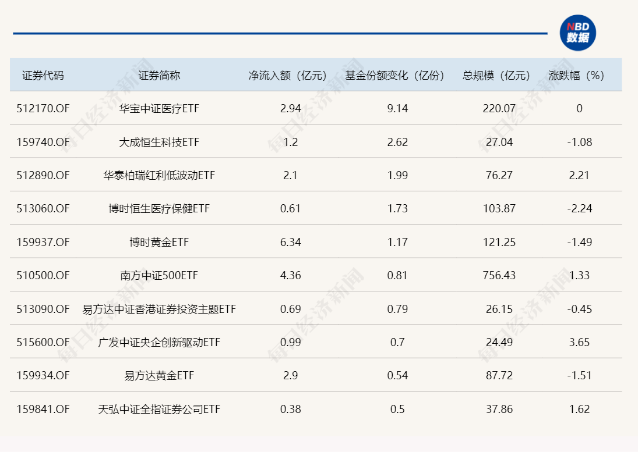Click net inflow value 6.34

[x=291, y=243]
